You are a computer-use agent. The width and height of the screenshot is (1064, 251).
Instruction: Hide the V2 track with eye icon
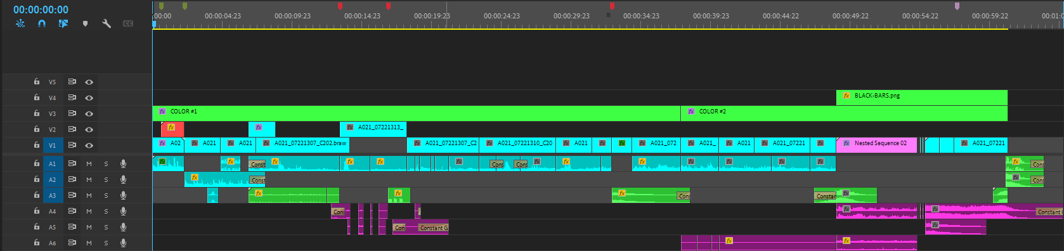tap(89, 129)
